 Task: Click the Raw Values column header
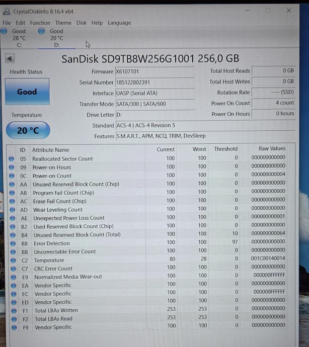[x=272, y=148]
